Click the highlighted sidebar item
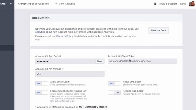196x110 pixels. (x=7, y=48)
